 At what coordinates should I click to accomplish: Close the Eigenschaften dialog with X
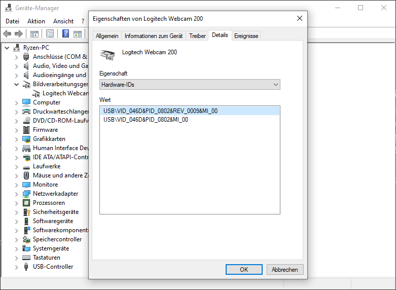point(300,18)
